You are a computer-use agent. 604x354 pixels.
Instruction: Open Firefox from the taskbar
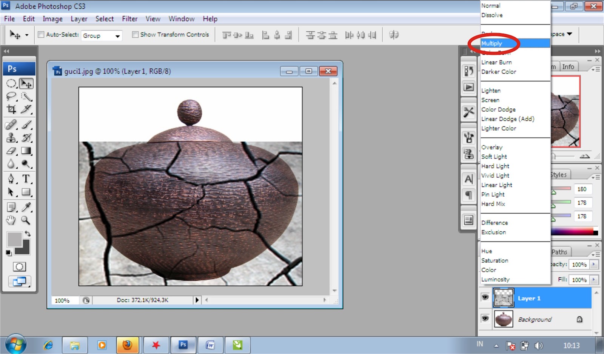point(127,345)
